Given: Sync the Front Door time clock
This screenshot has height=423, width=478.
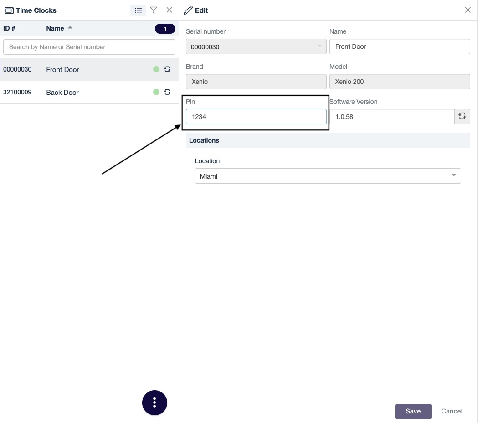Looking at the screenshot, I should (167, 69).
